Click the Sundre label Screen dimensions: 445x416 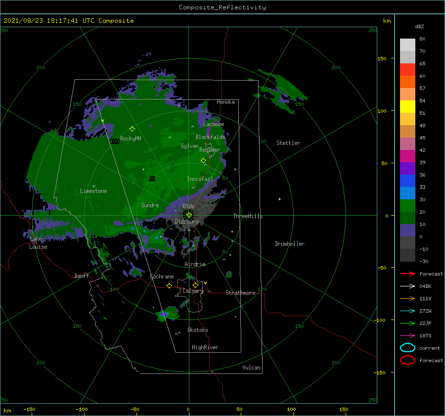(150, 205)
